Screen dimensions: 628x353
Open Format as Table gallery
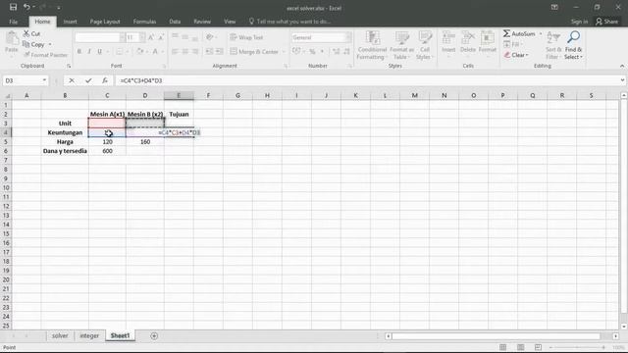coord(401,45)
